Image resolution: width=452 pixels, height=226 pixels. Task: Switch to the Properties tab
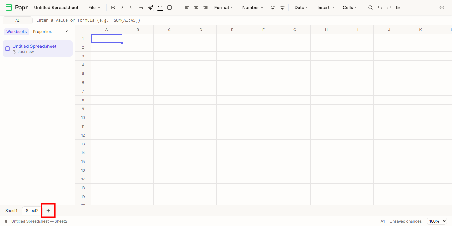[x=42, y=32]
